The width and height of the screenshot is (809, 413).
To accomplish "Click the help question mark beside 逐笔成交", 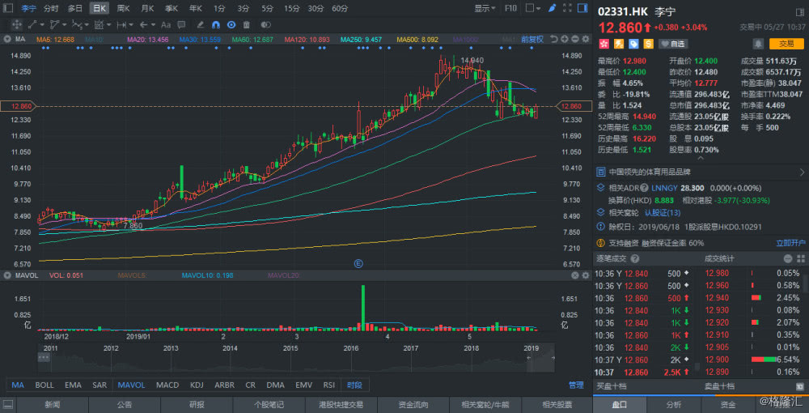I will tap(635, 258).
